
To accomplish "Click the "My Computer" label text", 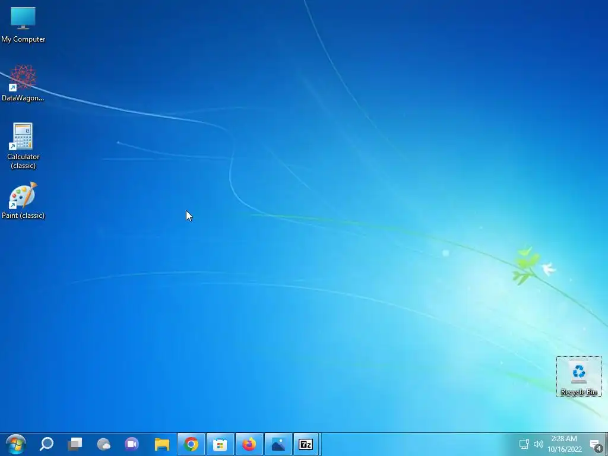I will tap(23, 39).
